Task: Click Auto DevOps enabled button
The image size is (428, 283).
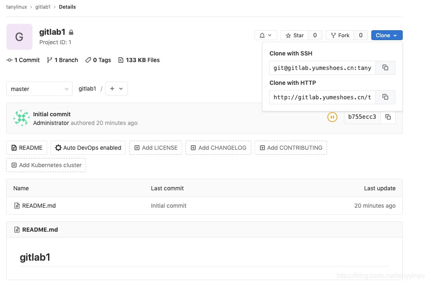Action: [x=88, y=148]
